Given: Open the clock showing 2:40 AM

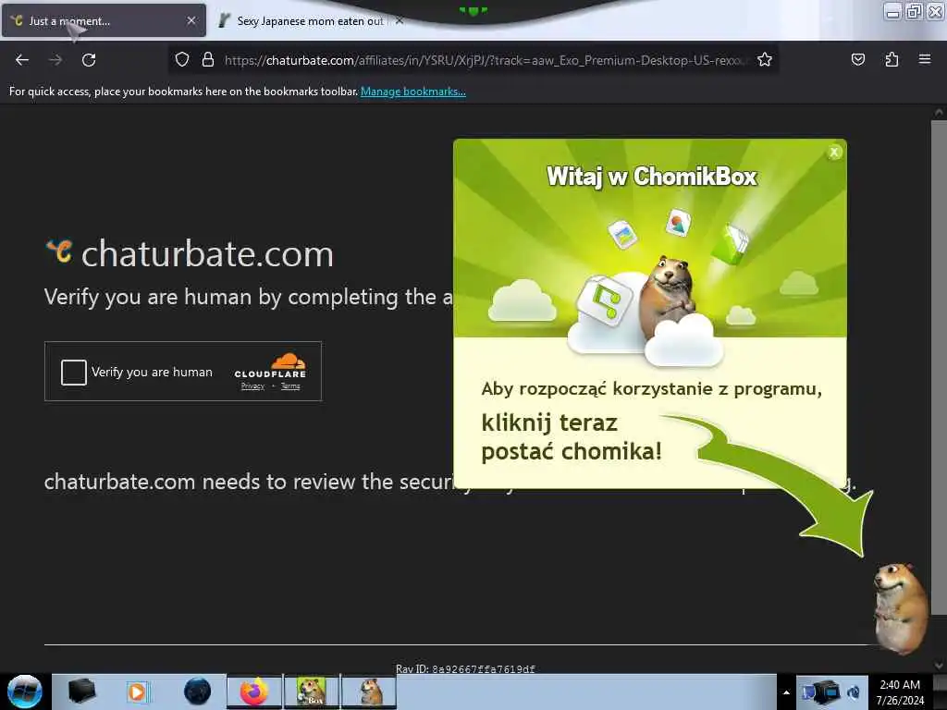Looking at the screenshot, I should pos(900,692).
